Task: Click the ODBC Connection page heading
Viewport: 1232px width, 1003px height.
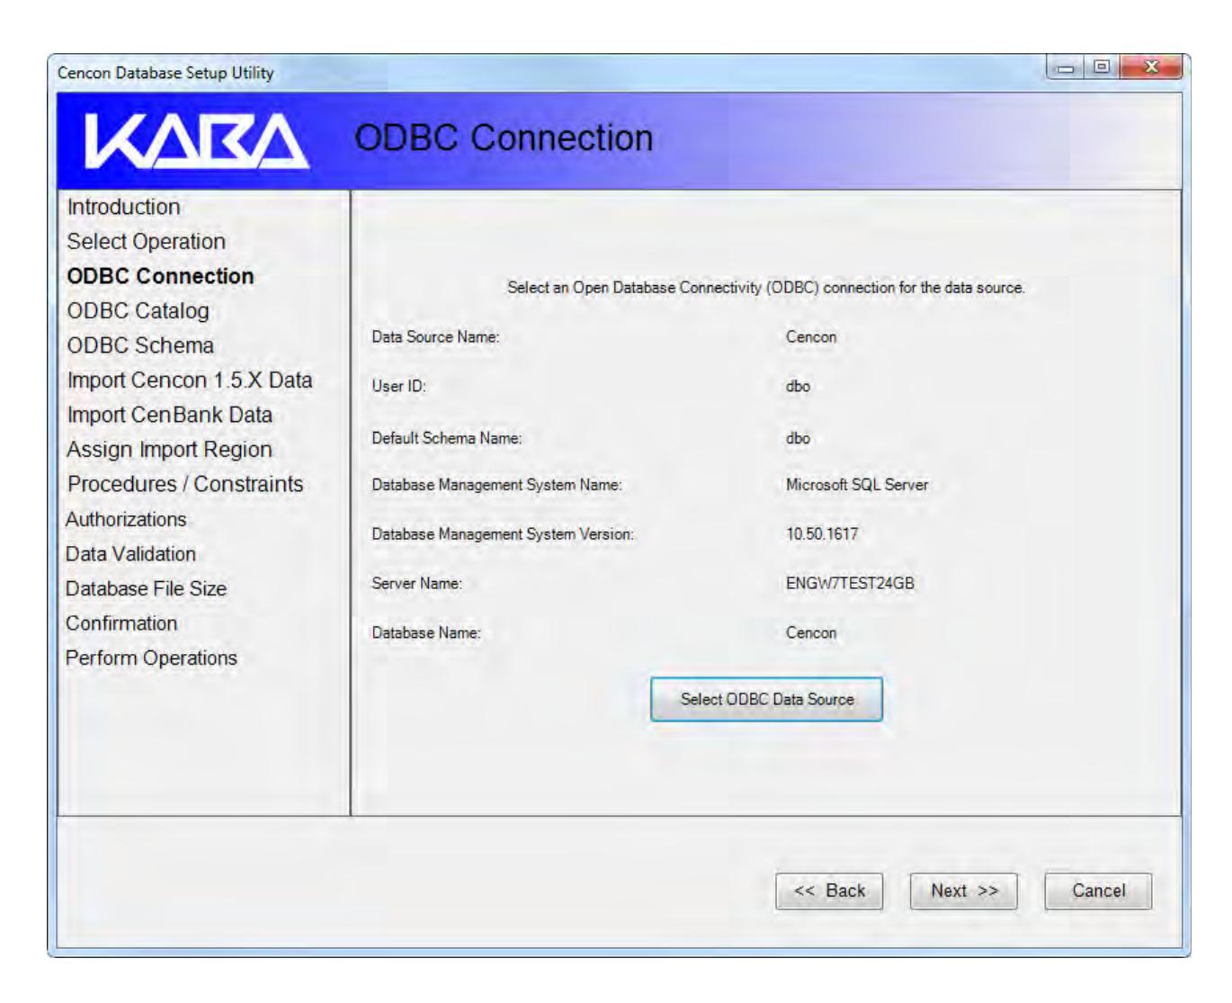Action: pos(504,138)
